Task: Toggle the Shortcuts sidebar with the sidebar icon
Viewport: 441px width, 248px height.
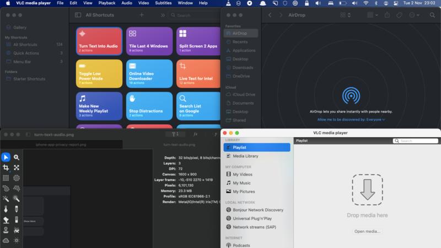Action: 78,15
